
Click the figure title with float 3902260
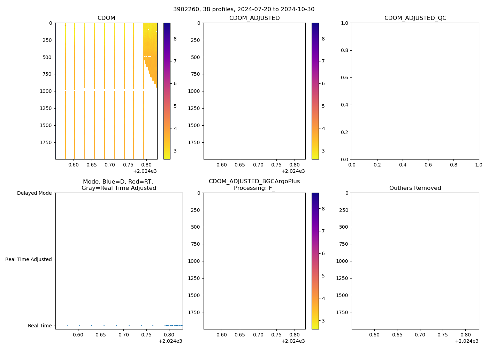pyautogui.click(x=244, y=9)
